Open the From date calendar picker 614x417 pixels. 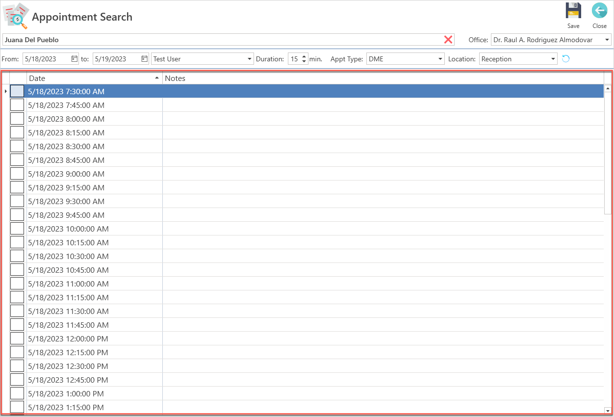75,59
